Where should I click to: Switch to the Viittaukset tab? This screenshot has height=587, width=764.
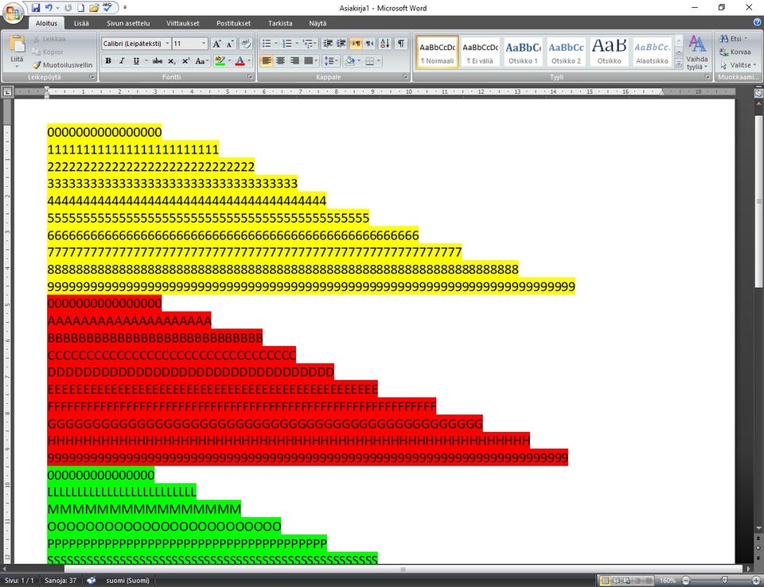pos(183,23)
